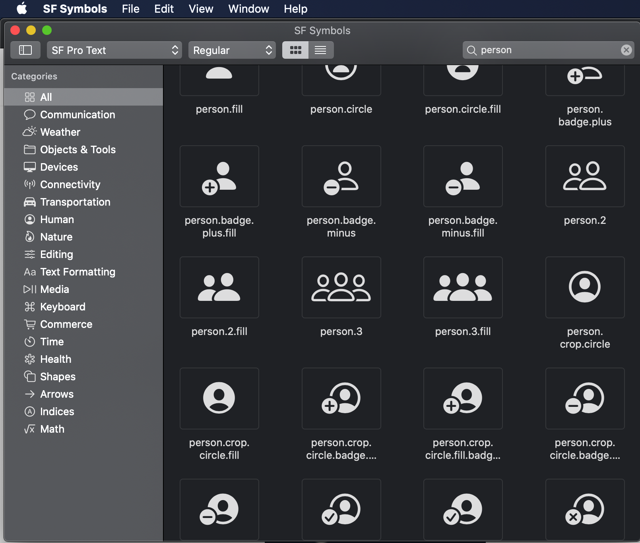Select the All category

tap(83, 97)
